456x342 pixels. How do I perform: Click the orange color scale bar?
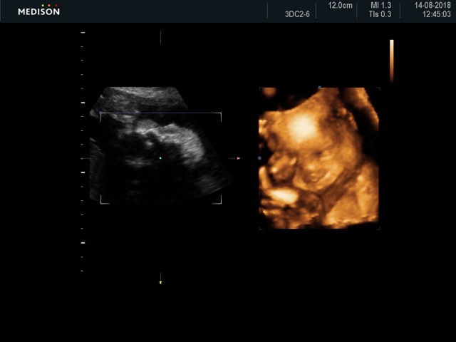pos(392,61)
